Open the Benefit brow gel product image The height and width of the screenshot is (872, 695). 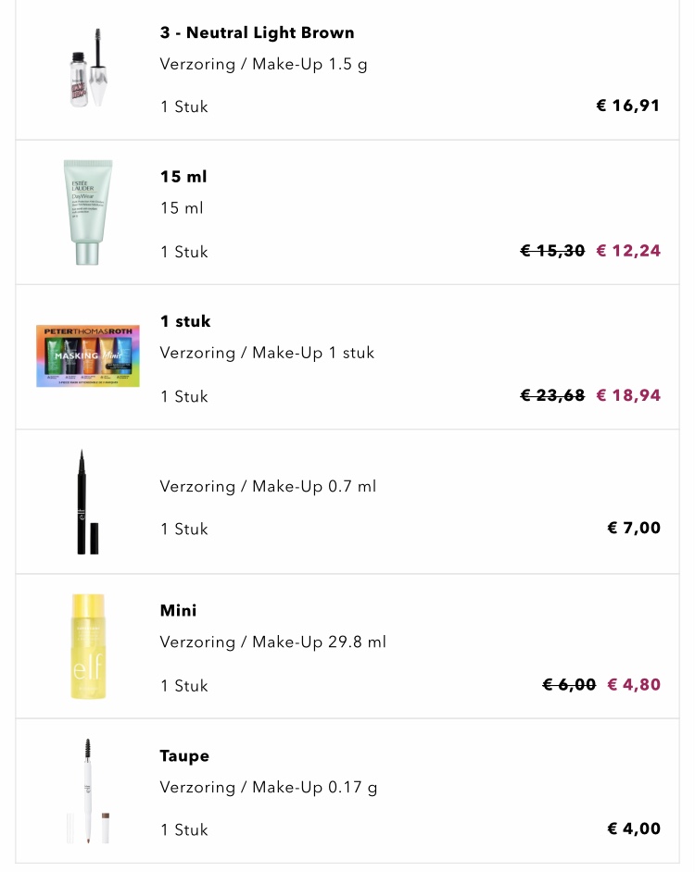pyautogui.click(x=88, y=69)
